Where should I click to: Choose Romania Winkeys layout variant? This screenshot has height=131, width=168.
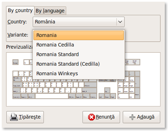[79, 73]
